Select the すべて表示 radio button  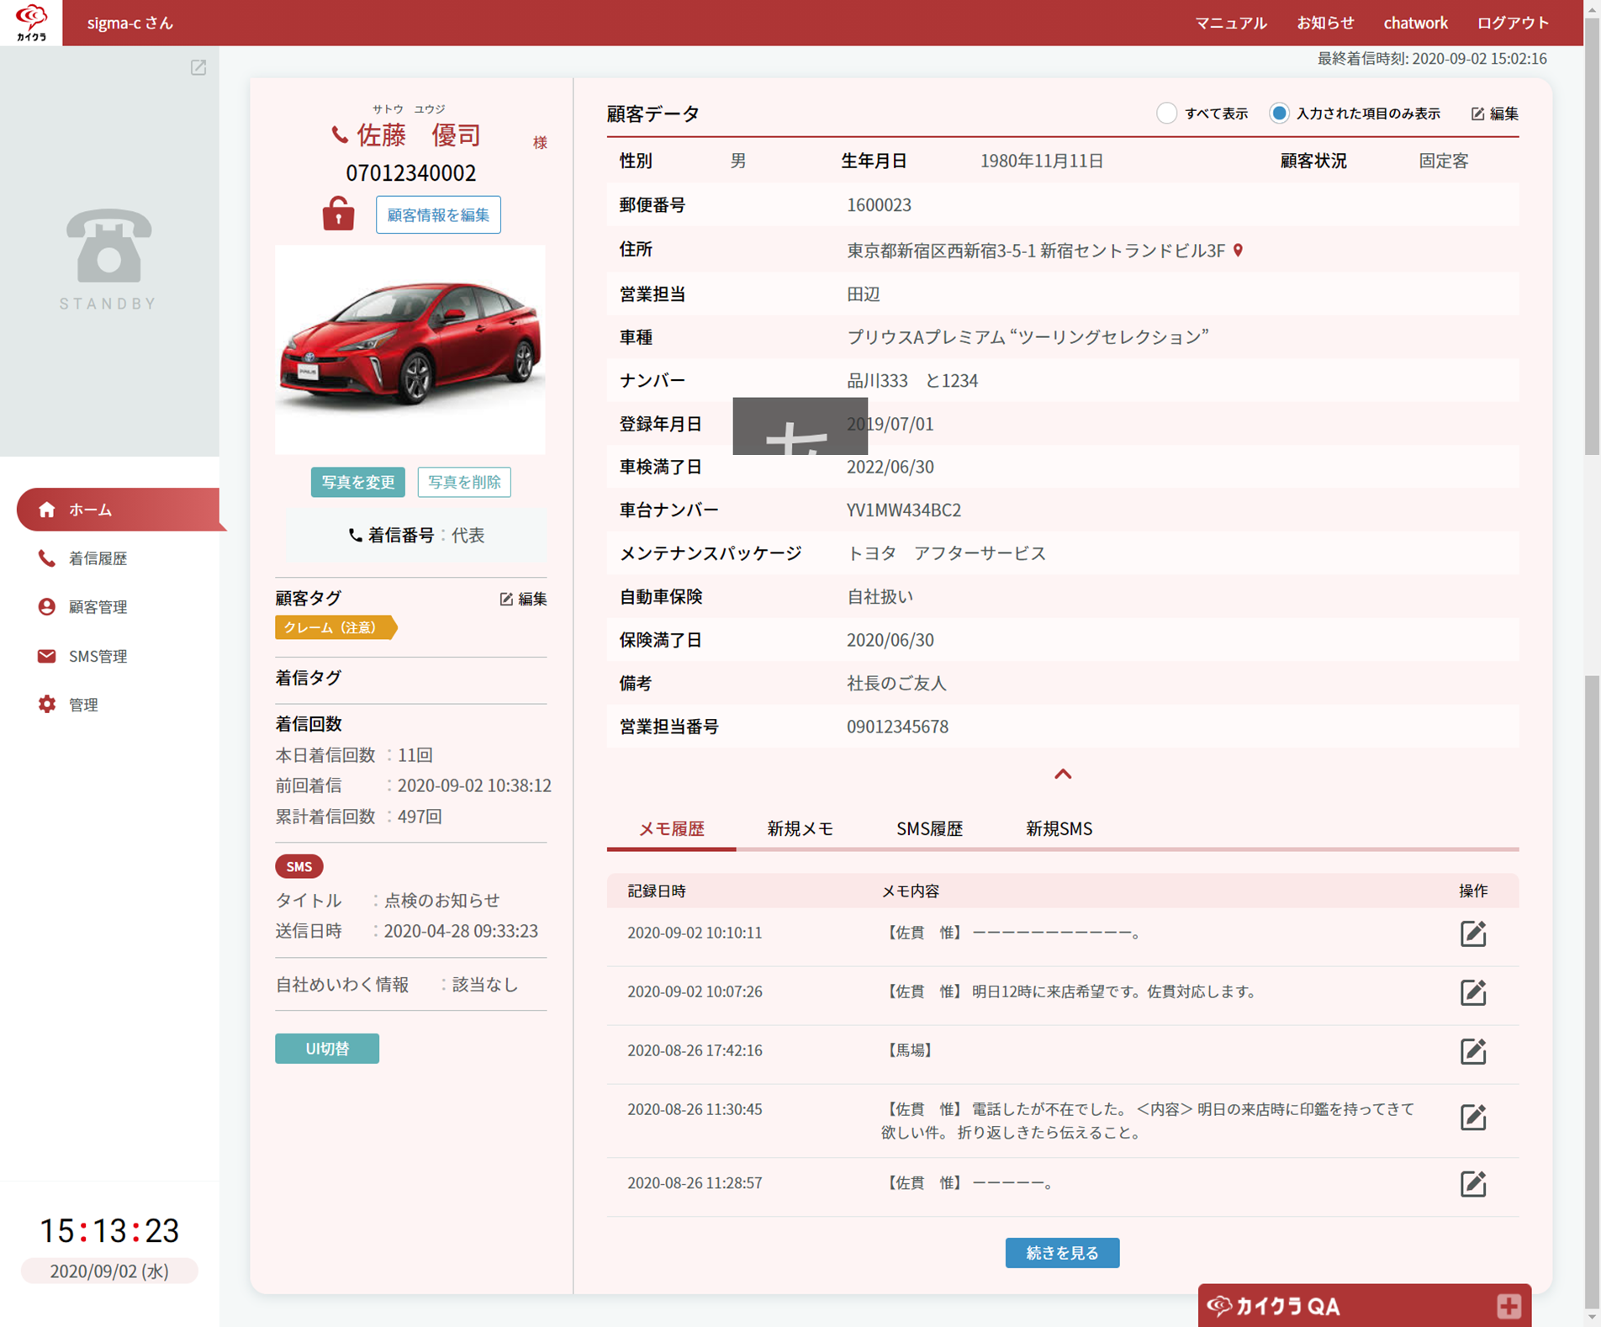1165,114
